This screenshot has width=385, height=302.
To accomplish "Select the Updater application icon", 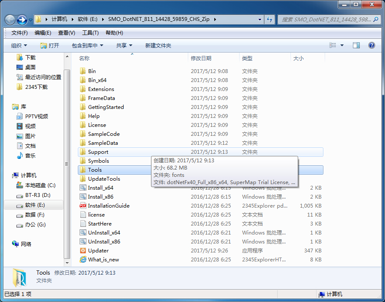I will [83, 250].
